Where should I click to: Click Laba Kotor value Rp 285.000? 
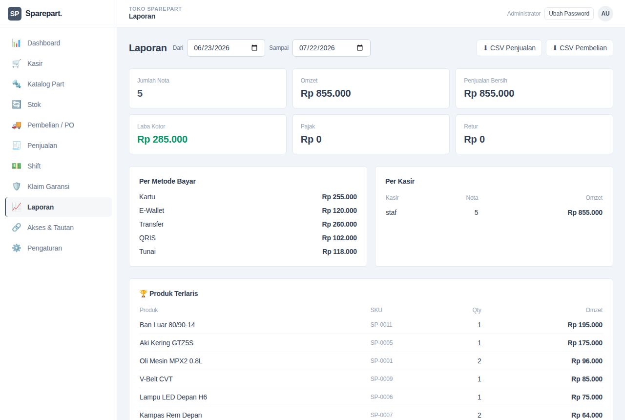coord(163,139)
